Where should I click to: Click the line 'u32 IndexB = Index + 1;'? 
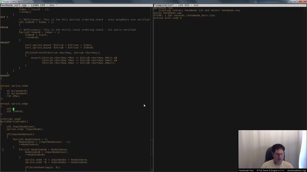pyautogui.click(x=36, y=22)
